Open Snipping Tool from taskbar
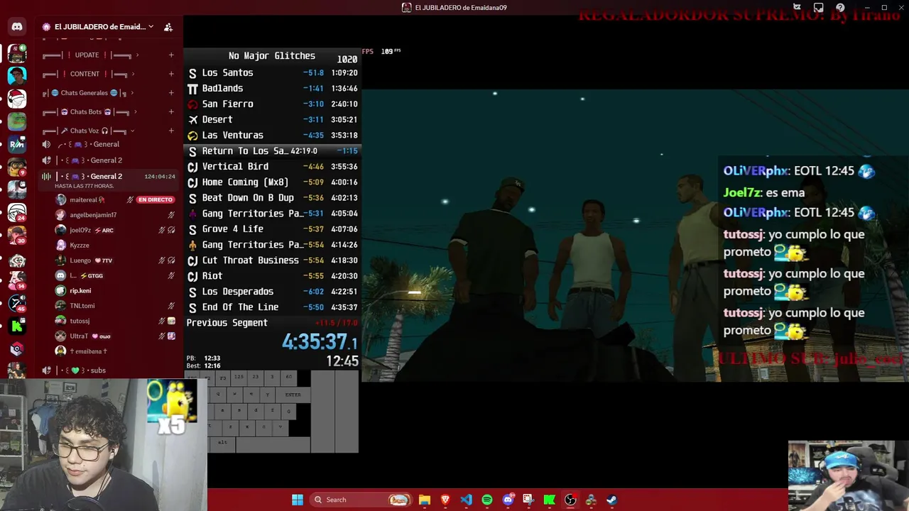 [x=528, y=500]
